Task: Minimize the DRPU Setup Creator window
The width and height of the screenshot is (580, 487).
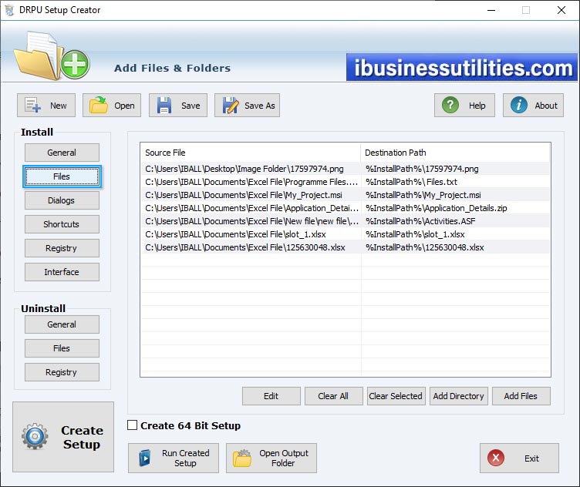Action: tap(491, 10)
